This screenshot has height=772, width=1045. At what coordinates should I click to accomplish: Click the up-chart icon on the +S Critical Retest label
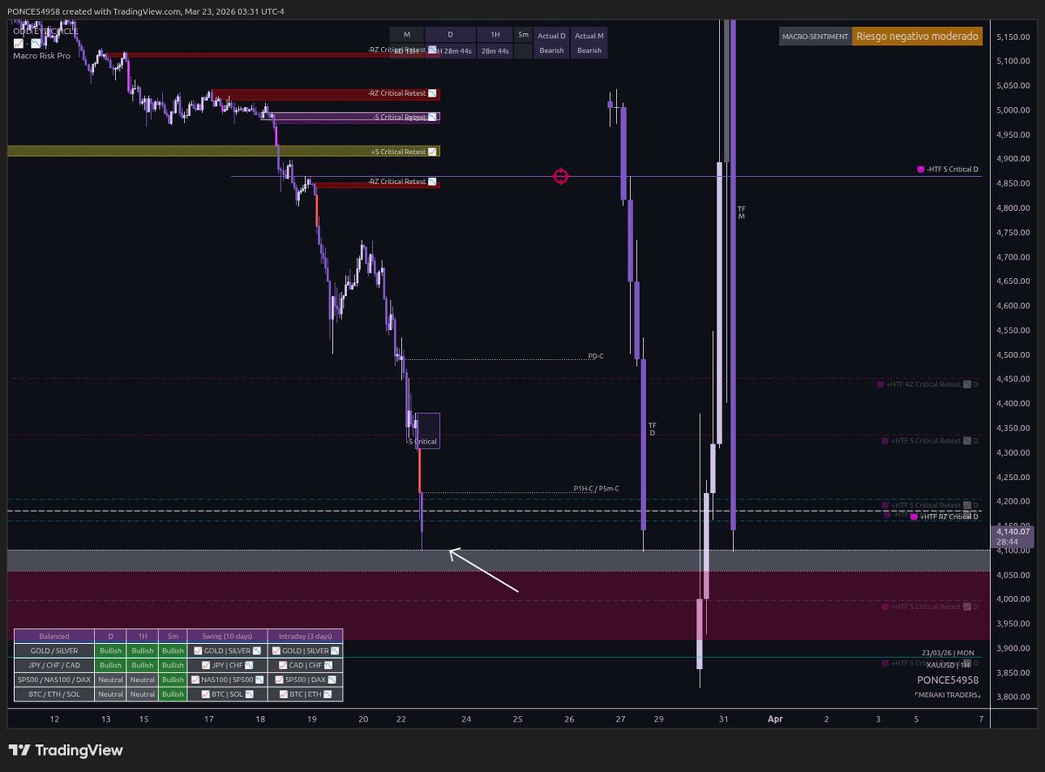tap(432, 152)
